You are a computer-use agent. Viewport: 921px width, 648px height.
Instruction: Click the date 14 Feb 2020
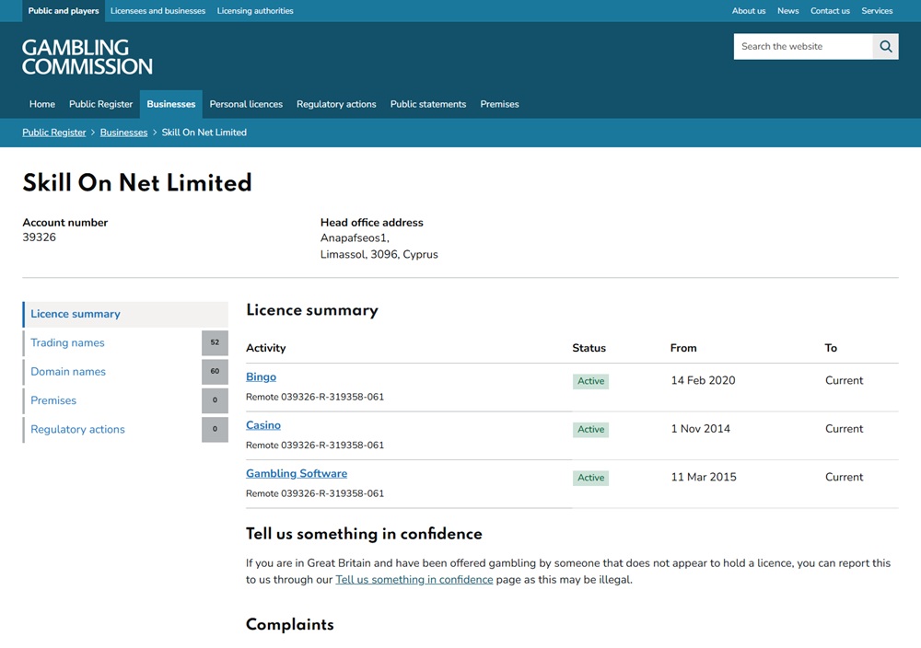pos(703,380)
